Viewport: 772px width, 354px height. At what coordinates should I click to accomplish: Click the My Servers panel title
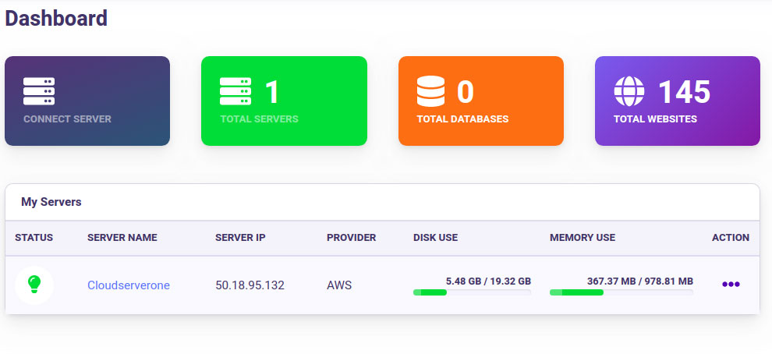click(51, 202)
